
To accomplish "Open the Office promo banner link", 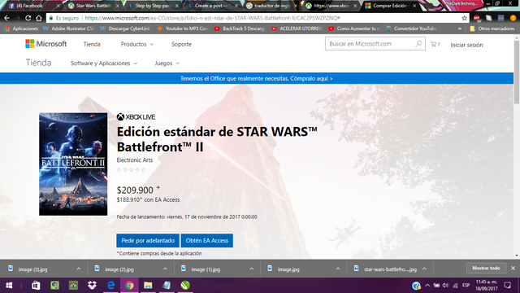I will tap(257, 78).
